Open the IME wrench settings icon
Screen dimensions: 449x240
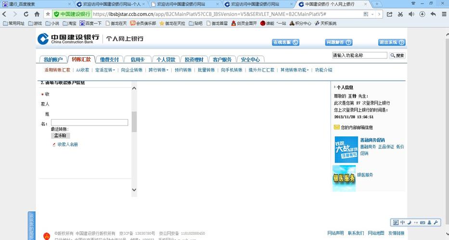pos(436,222)
